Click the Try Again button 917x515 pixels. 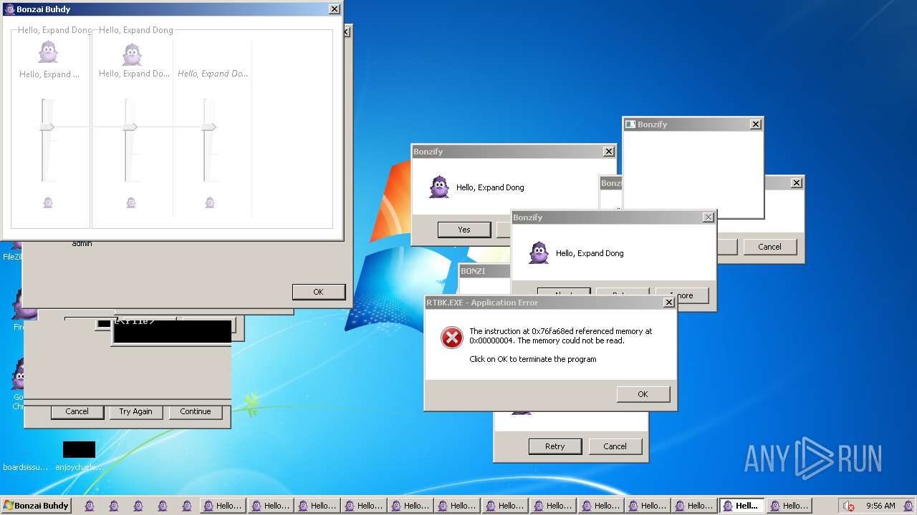[135, 411]
